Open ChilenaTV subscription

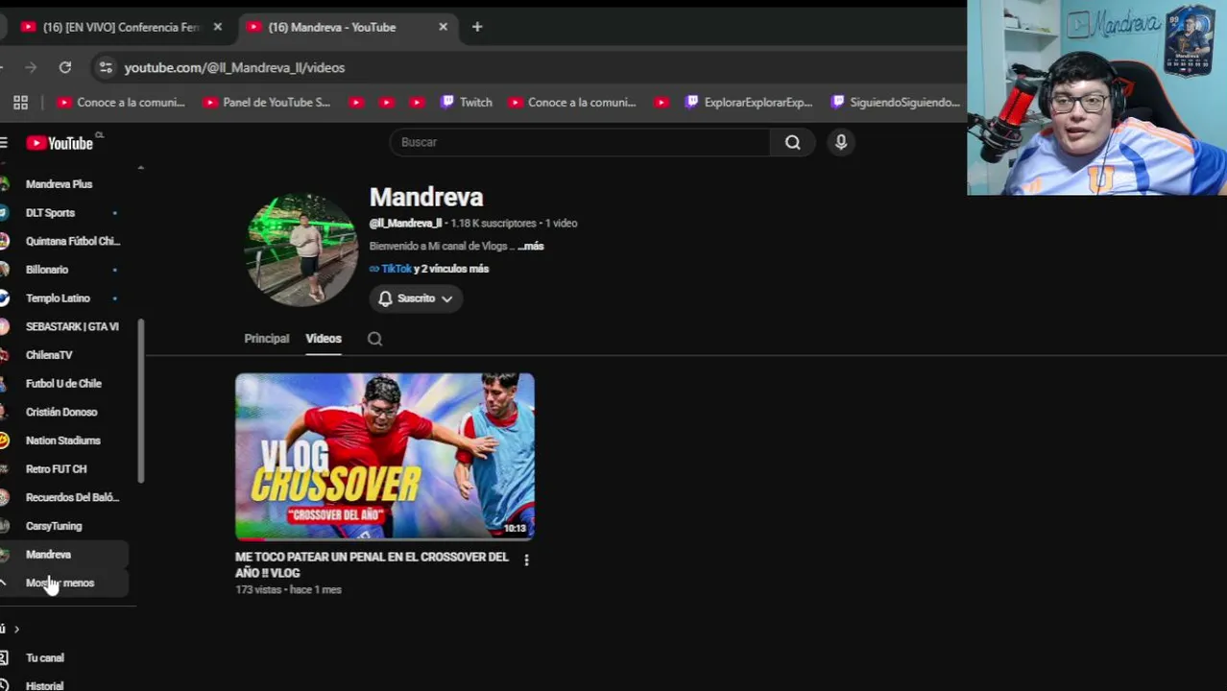coord(60,355)
